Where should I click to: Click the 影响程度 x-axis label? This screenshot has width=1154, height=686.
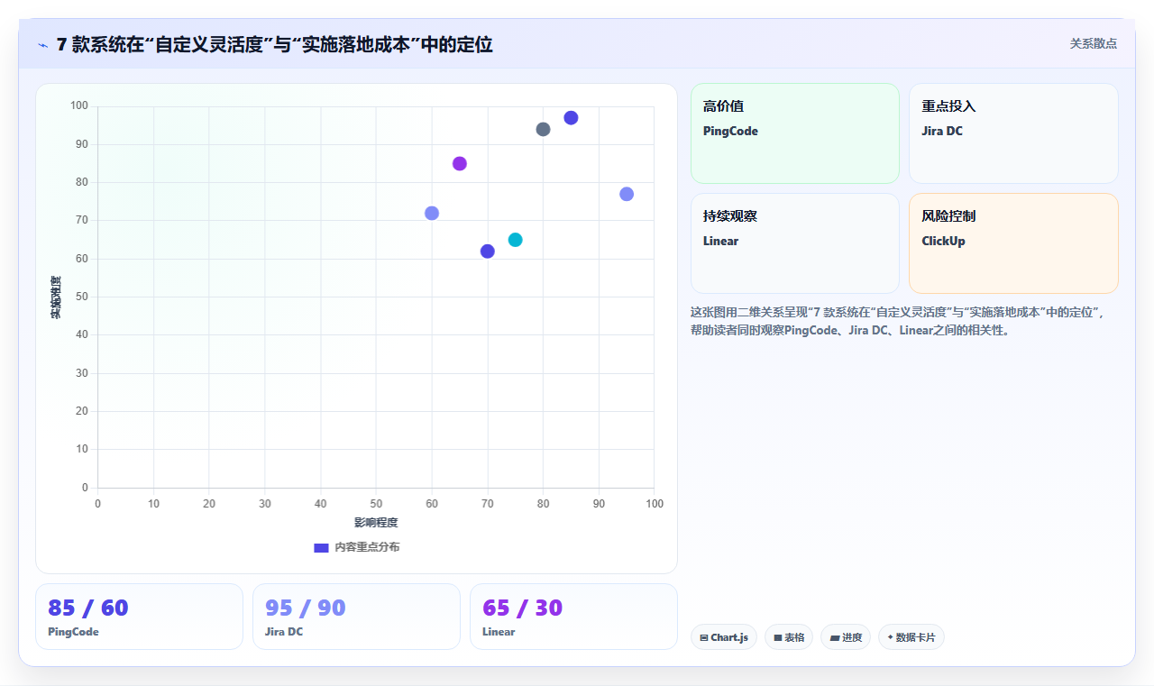[376, 523]
